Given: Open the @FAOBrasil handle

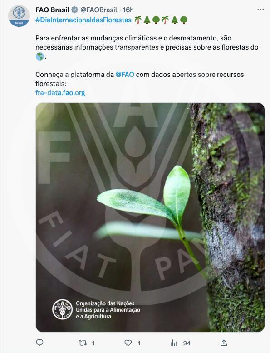Looking at the screenshot, I should [99, 10].
